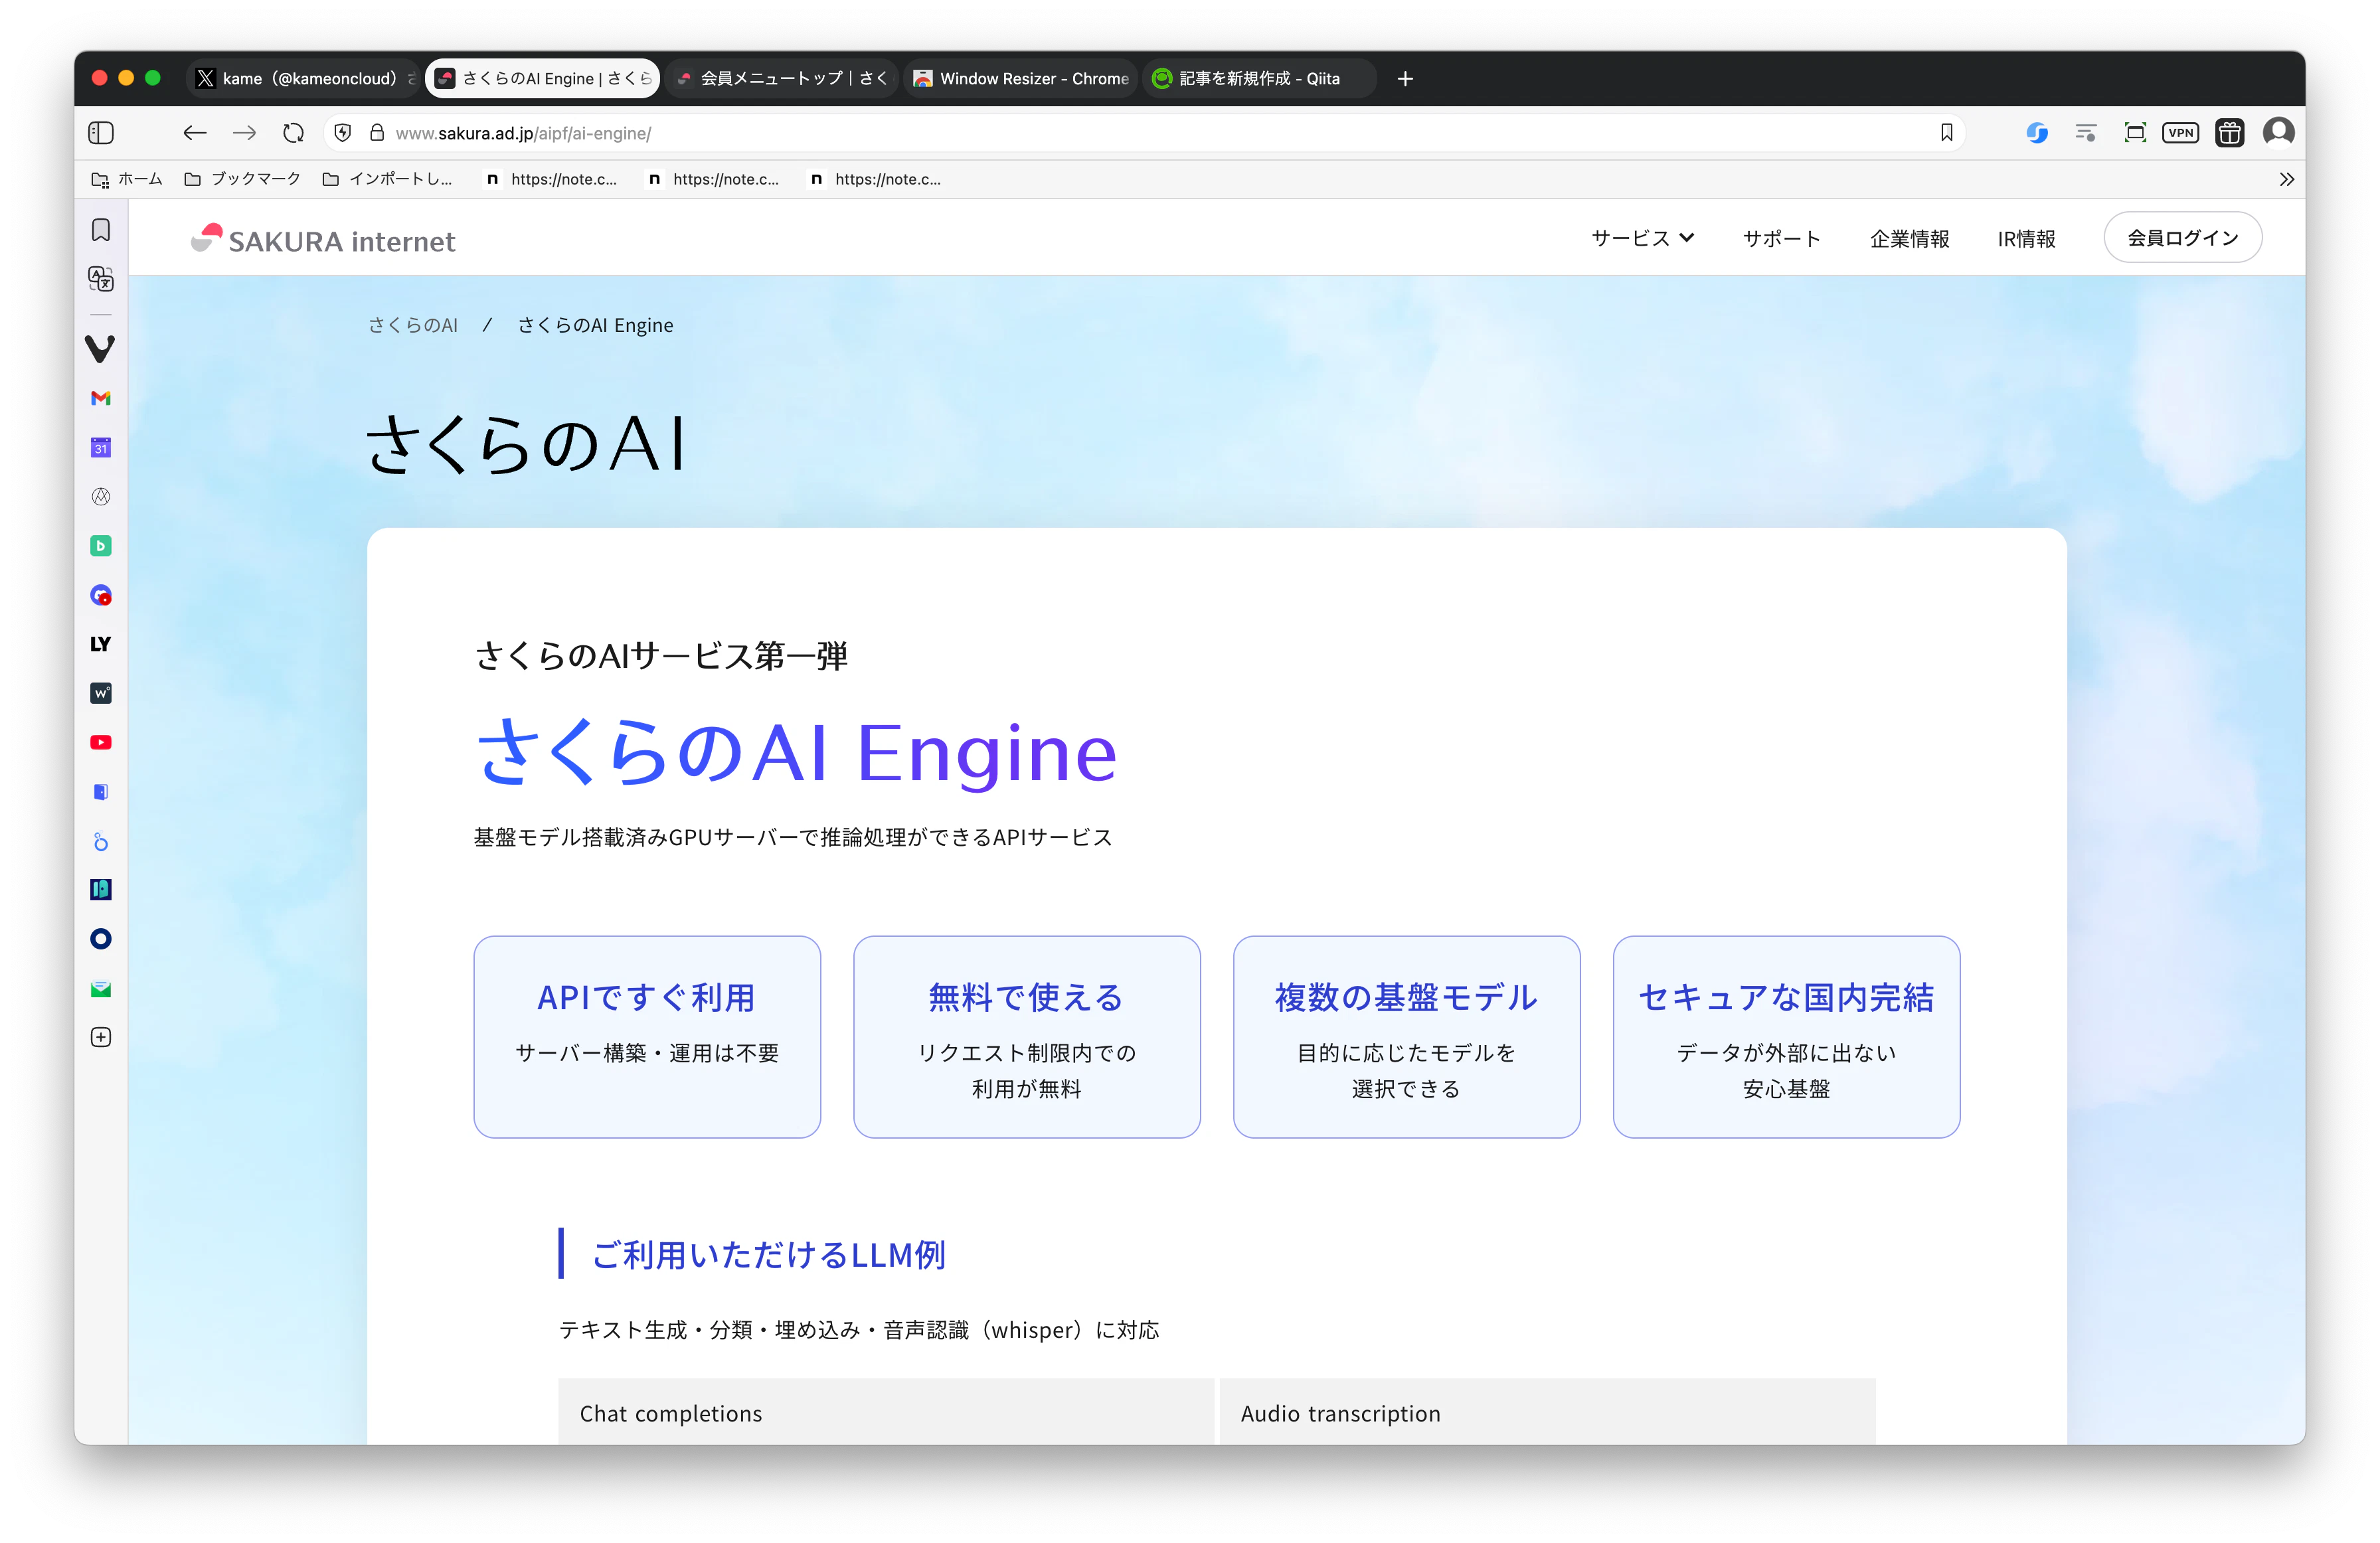Bookmark this page from the address bar

pos(1946,133)
